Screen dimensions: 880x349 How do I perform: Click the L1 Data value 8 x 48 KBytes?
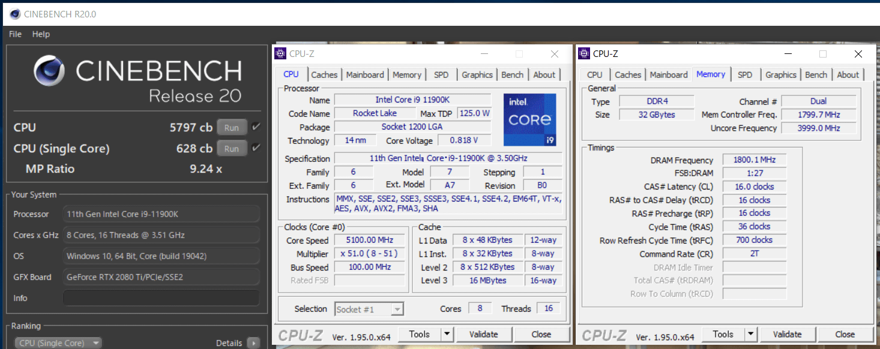point(488,240)
